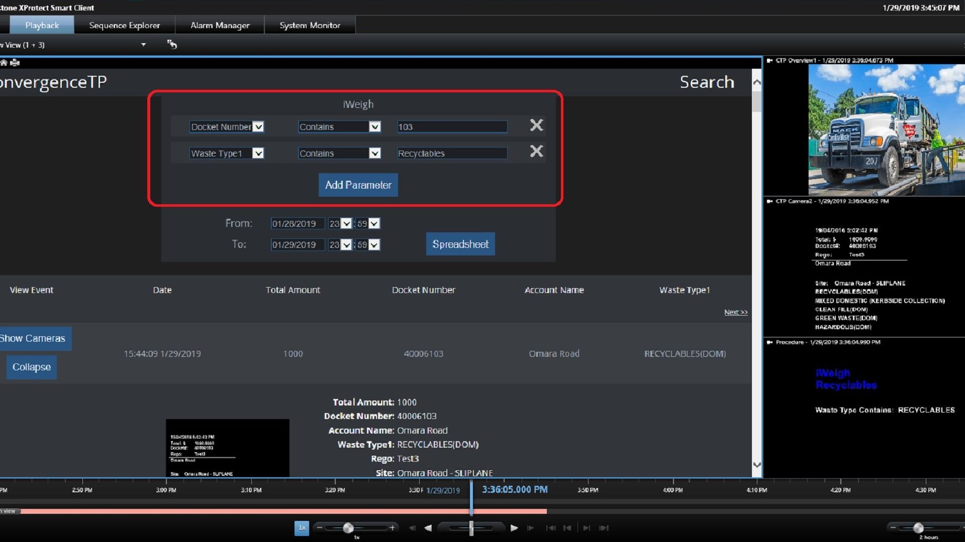Click the print icon next to home
The height and width of the screenshot is (542, 965).
[x=15, y=63]
